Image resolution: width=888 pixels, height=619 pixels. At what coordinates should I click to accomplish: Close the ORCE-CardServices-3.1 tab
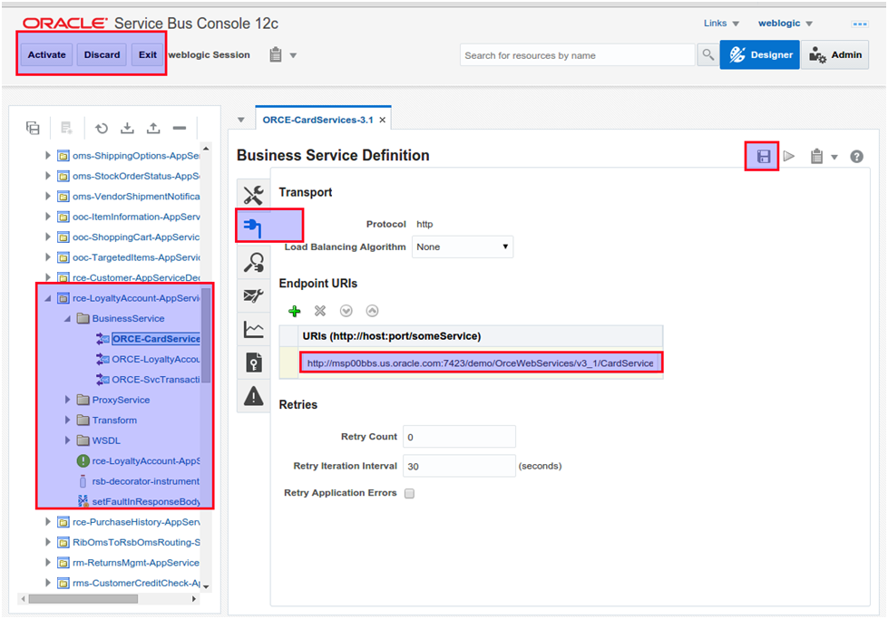click(x=383, y=120)
